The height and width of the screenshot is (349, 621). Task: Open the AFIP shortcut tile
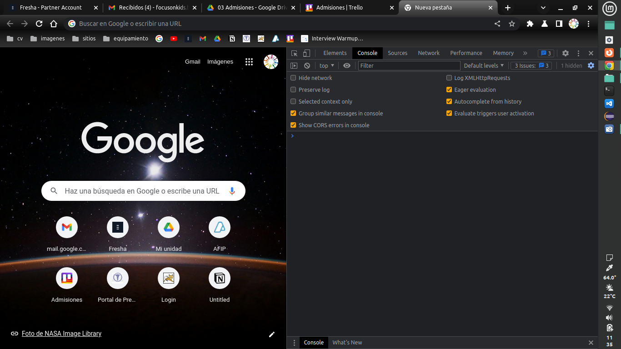coord(220,234)
